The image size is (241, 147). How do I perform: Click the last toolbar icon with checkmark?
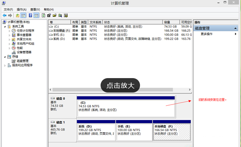click(66, 15)
